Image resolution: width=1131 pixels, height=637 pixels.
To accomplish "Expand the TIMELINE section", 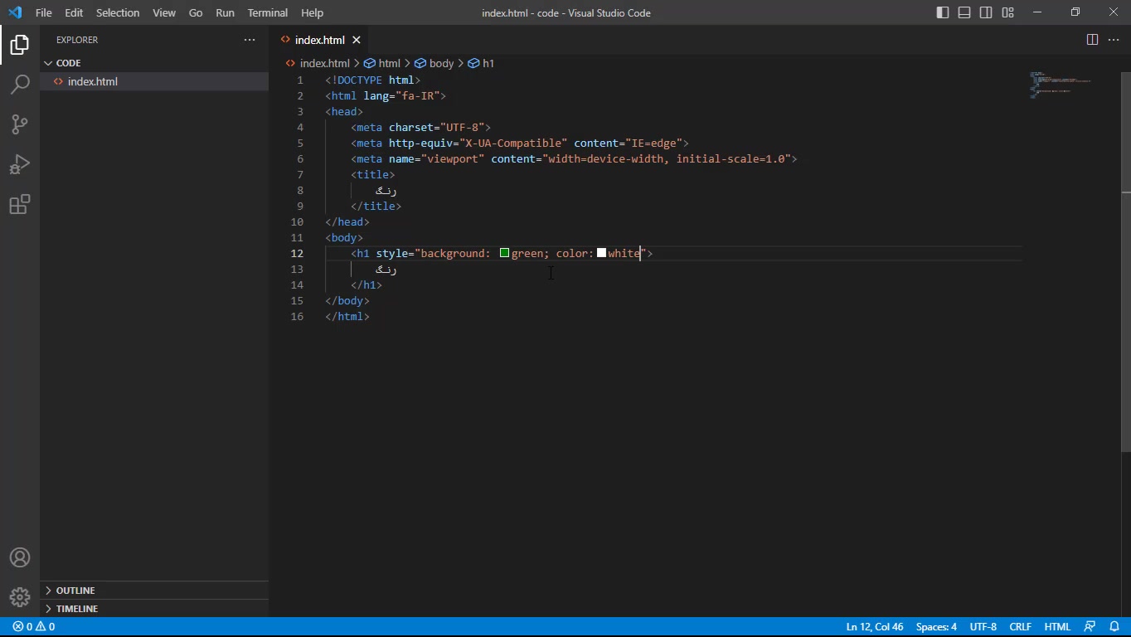I will pos(77,609).
